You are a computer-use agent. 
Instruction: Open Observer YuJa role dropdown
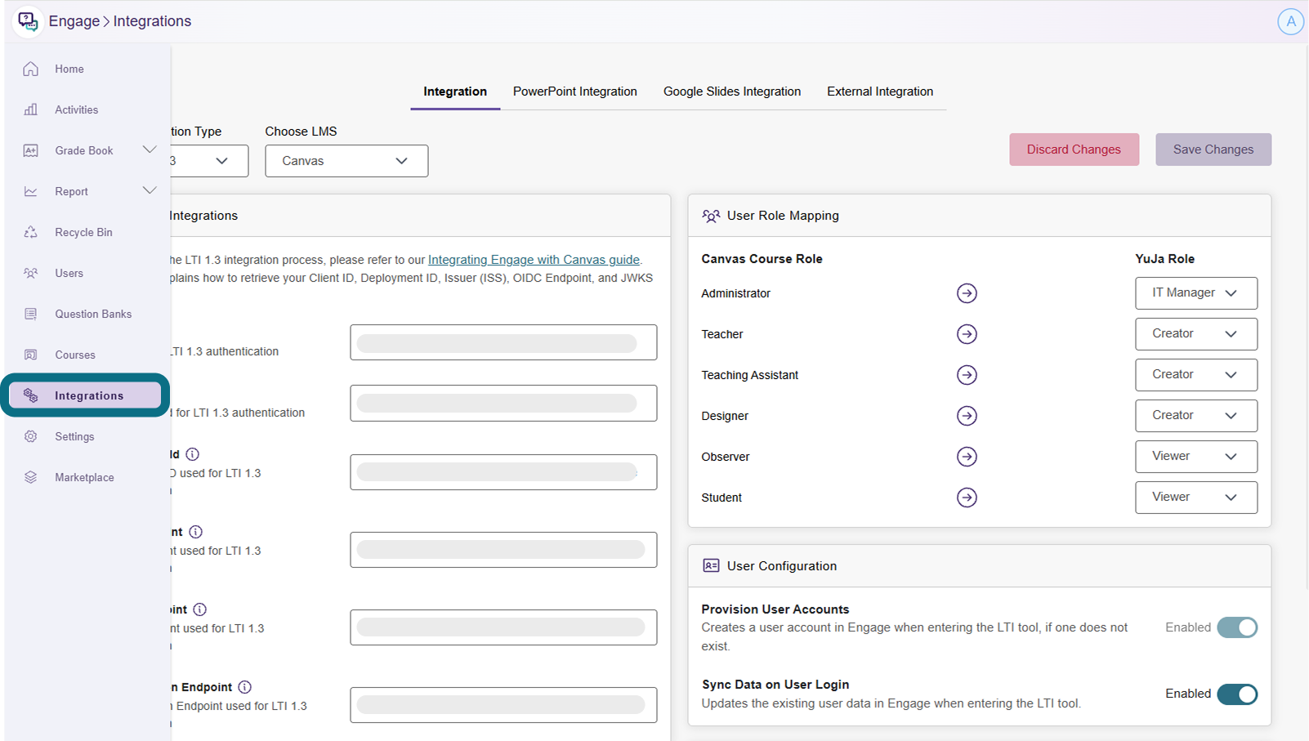tap(1196, 457)
